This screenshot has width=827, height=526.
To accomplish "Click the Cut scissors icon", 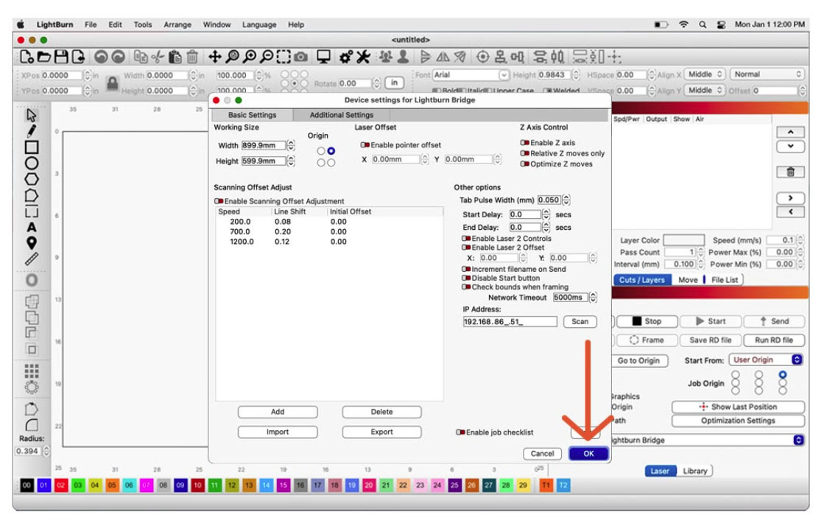I will coord(157,57).
